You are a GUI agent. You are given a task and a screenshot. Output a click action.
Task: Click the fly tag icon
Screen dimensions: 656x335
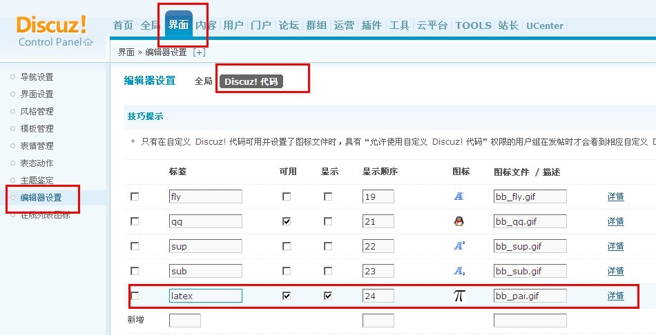point(459,196)
